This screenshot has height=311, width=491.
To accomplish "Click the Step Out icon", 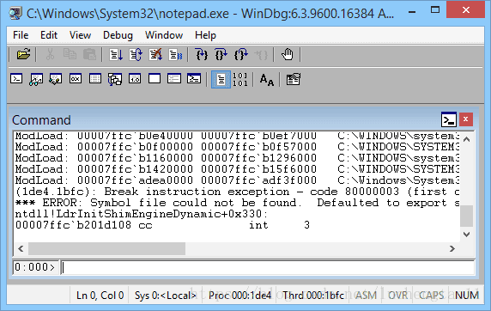I will click(x=241, y=54).
